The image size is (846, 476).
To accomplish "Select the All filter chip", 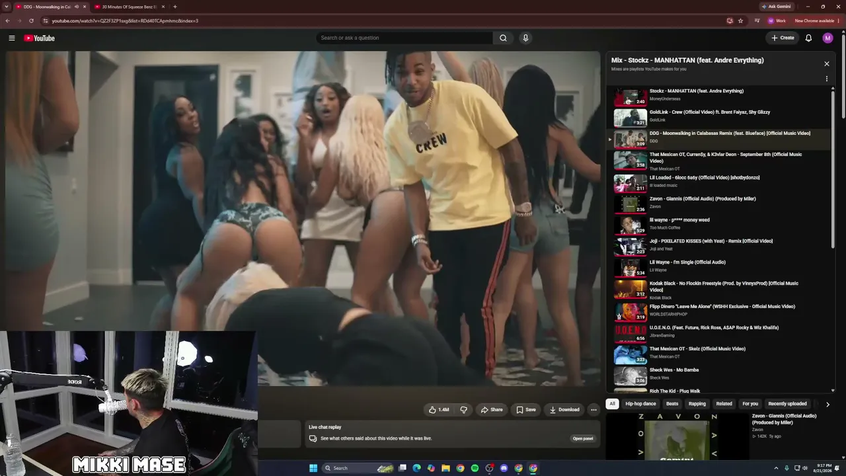I will [612, 404].
